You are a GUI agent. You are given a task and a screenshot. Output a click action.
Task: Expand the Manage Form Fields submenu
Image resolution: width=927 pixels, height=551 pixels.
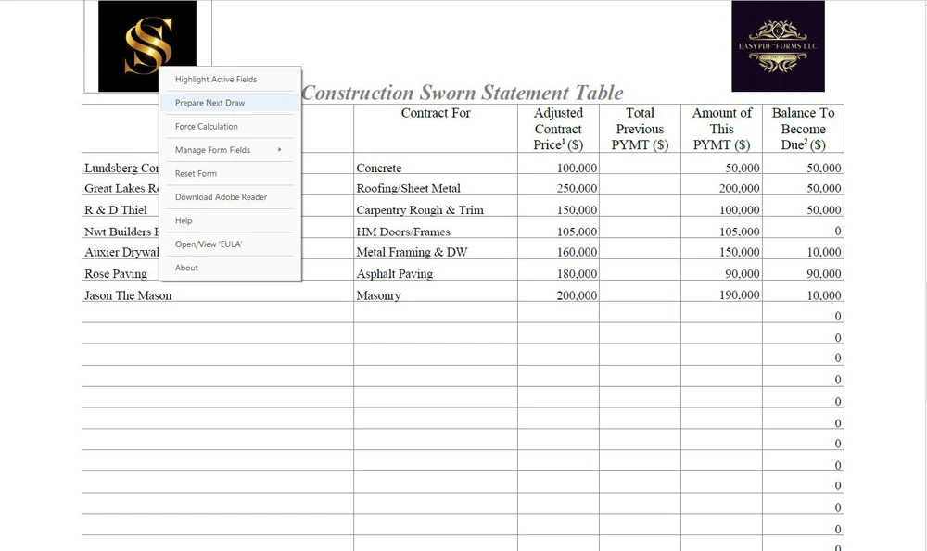pos(210,149)
